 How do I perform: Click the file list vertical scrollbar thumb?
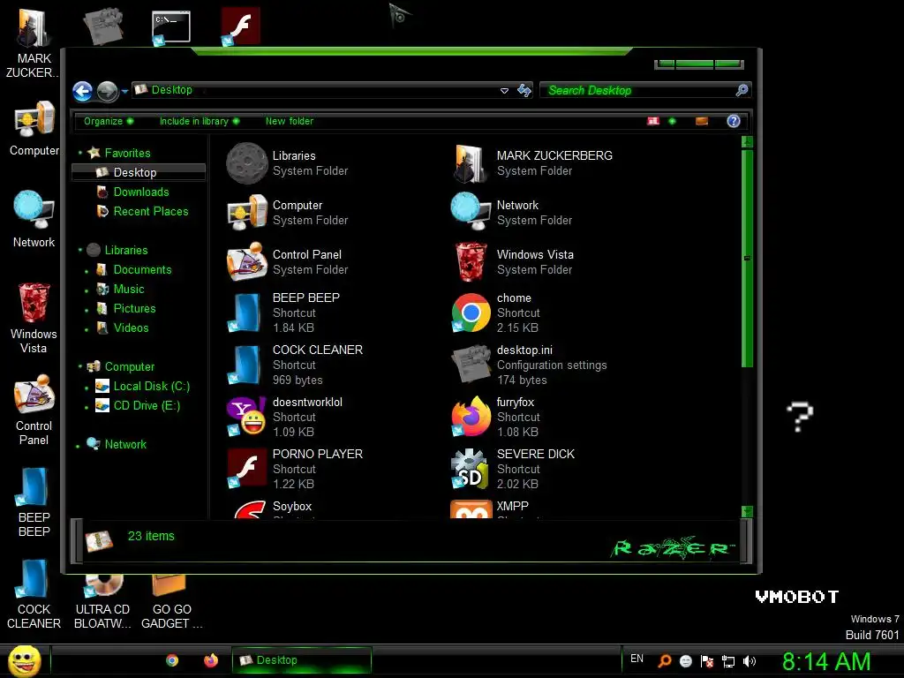point(747,259)
